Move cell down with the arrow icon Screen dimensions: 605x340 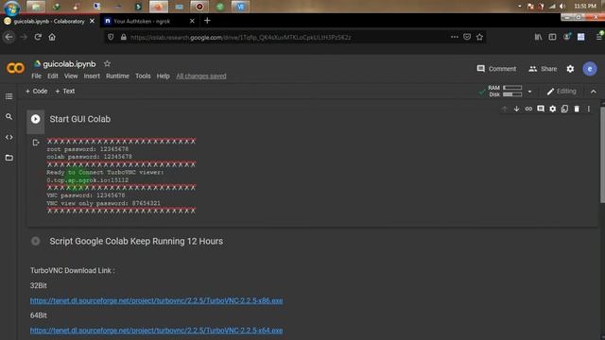(x=516, y=110)
